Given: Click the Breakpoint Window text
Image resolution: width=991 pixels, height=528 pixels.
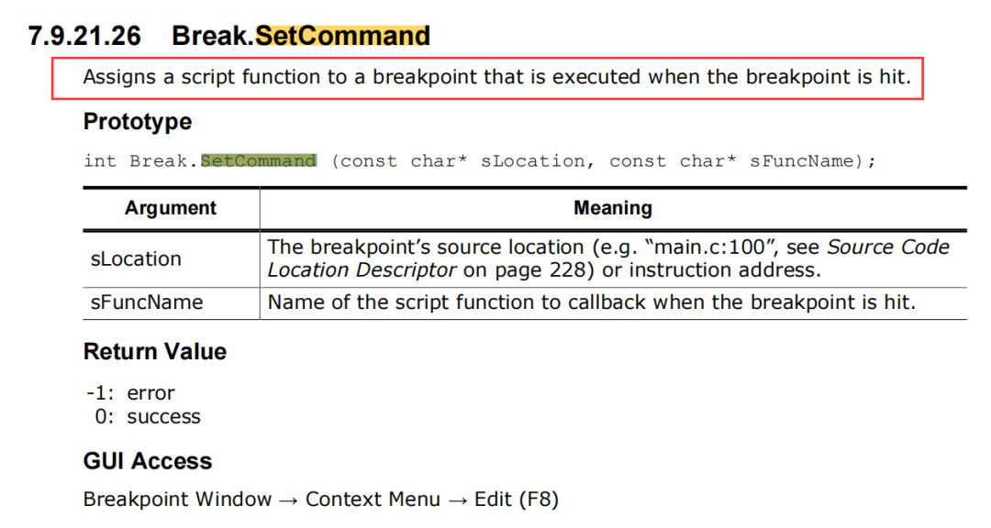Looking at the screenshot, I should (x=177, y=499).
